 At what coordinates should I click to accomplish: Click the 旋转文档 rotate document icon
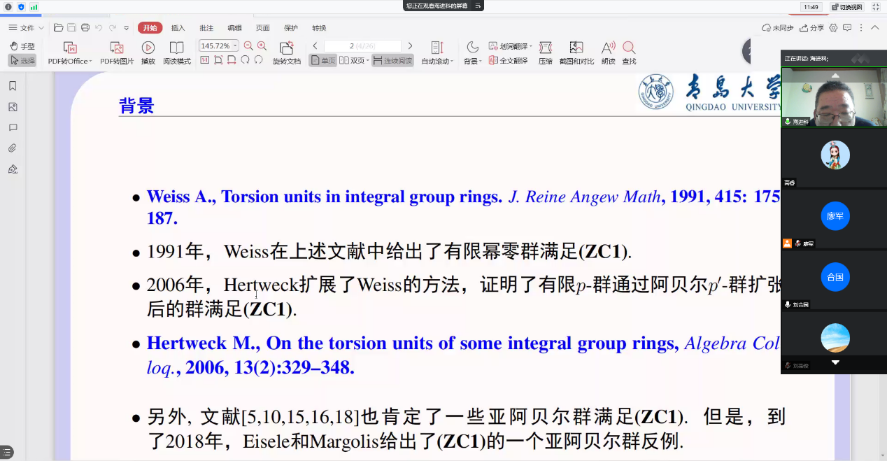pyautogui.click(x=286, y=48)
